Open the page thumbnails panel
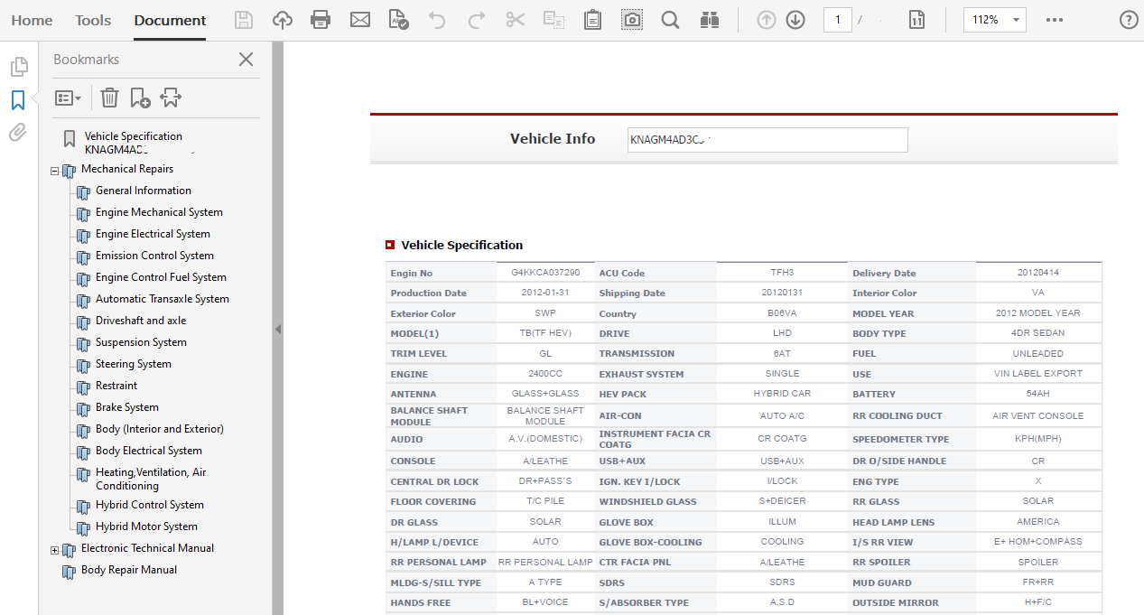This screenshot has height=615, width=1144. (x=19, y=66)
